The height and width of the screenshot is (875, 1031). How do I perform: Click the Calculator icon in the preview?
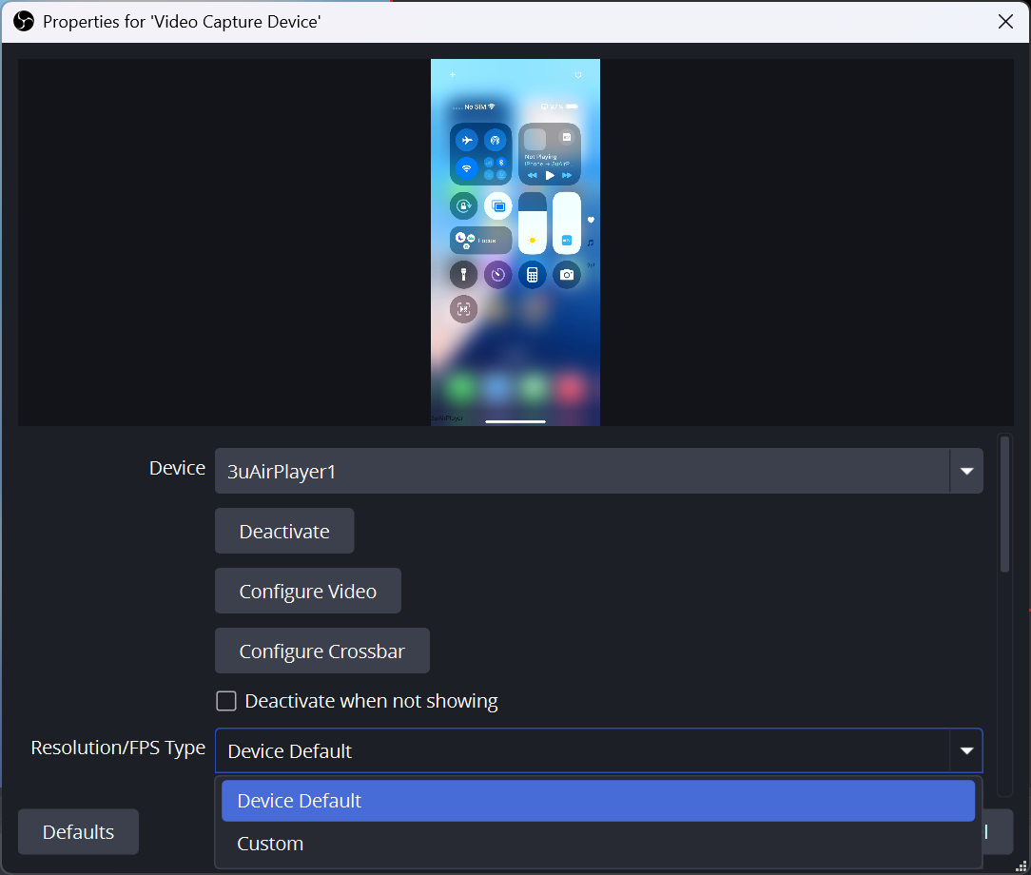pyautogui.click(x=533, y=274)
